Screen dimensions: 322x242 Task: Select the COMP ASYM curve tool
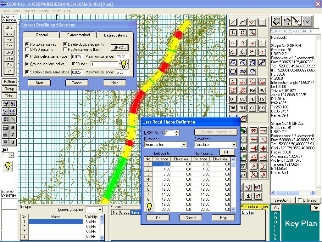point(242,90)
